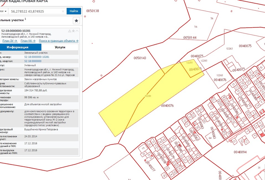Select the Информация tab

coord(17,47)
